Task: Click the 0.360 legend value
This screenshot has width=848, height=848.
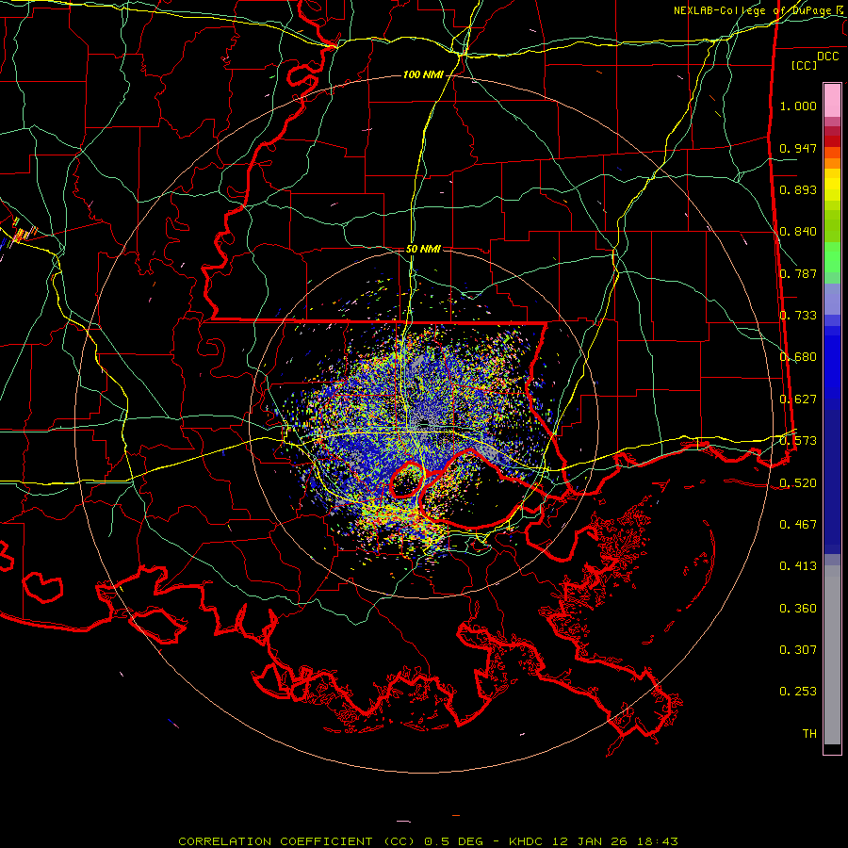Action: (x=798, y=609)
